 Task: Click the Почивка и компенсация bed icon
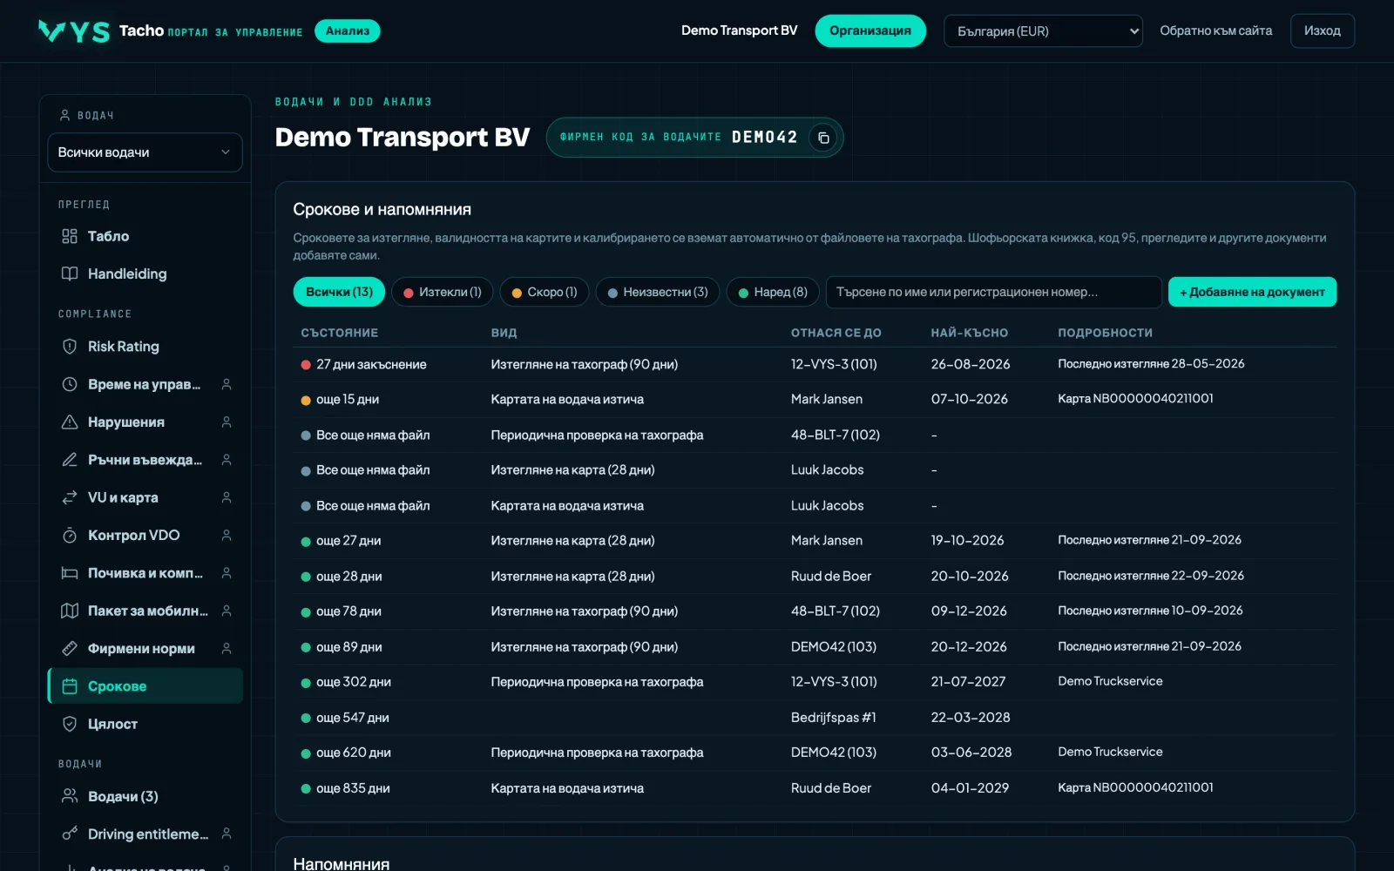pyautogui.click(x=70, y=573)
